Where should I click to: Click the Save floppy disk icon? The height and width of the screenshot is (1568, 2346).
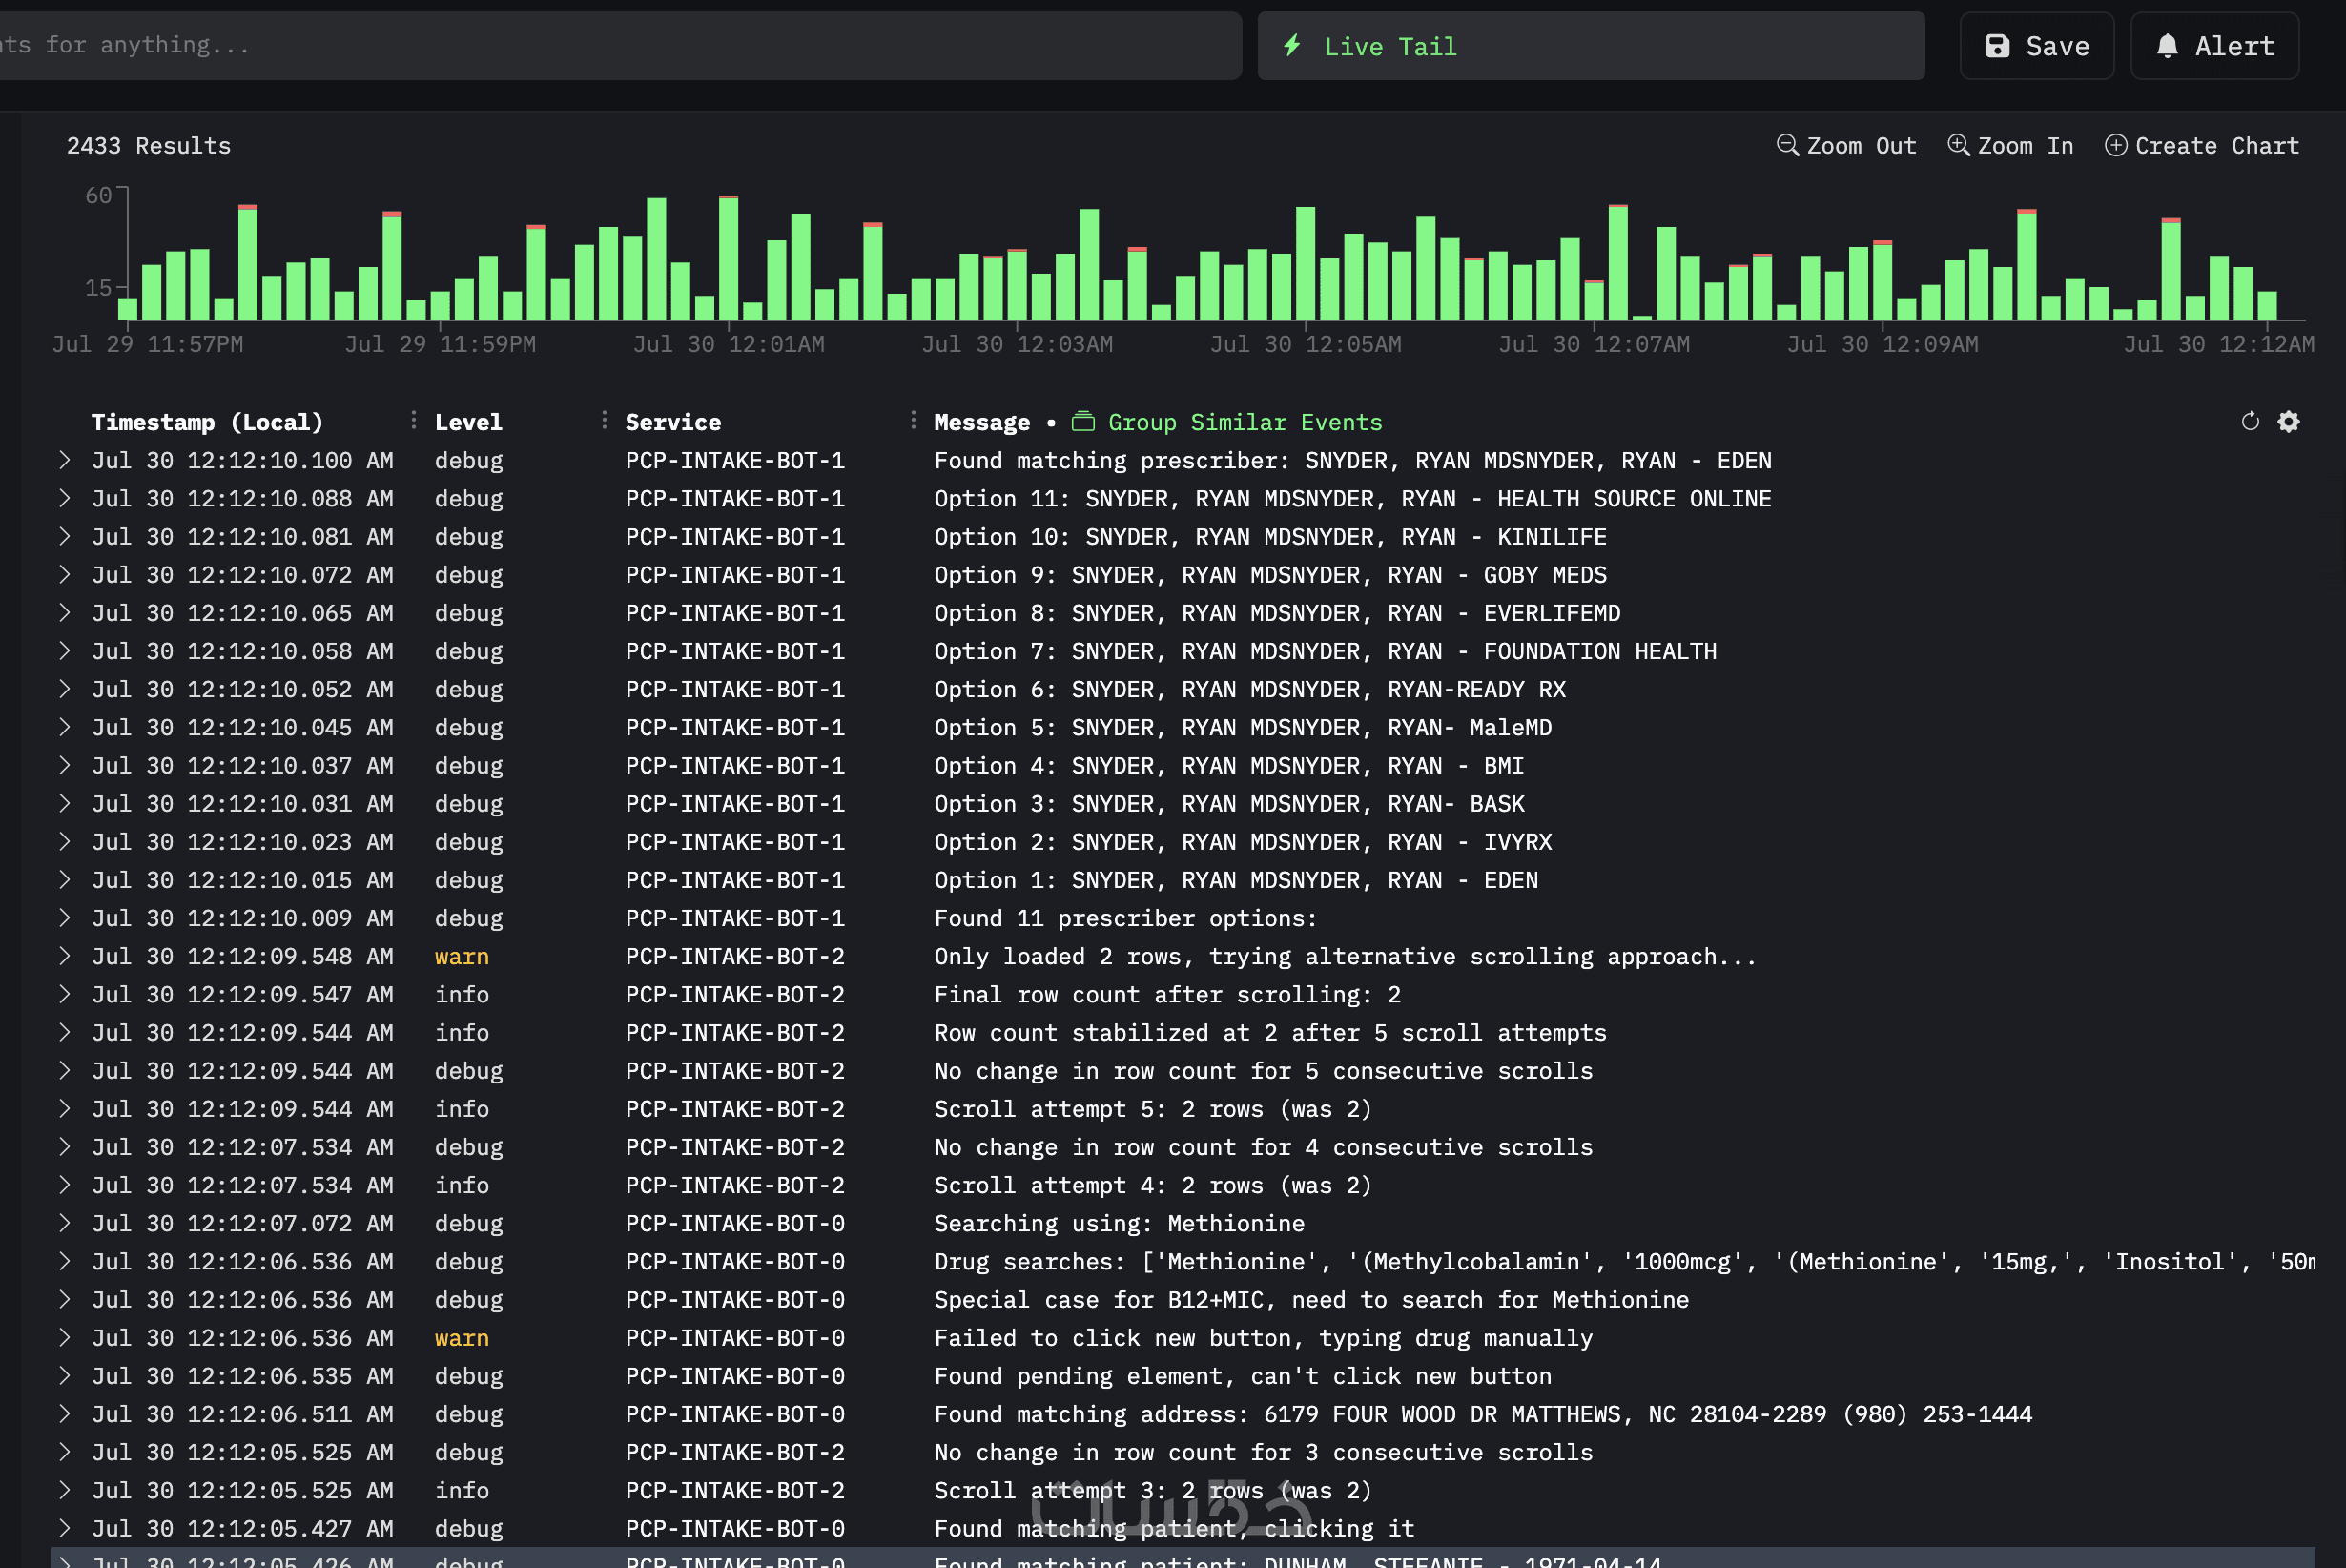click(x=1996, y=46)
